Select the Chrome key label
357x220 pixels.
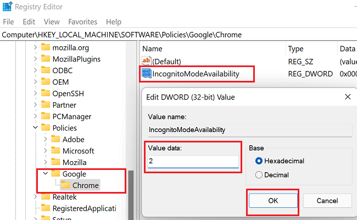coord(85,185)
